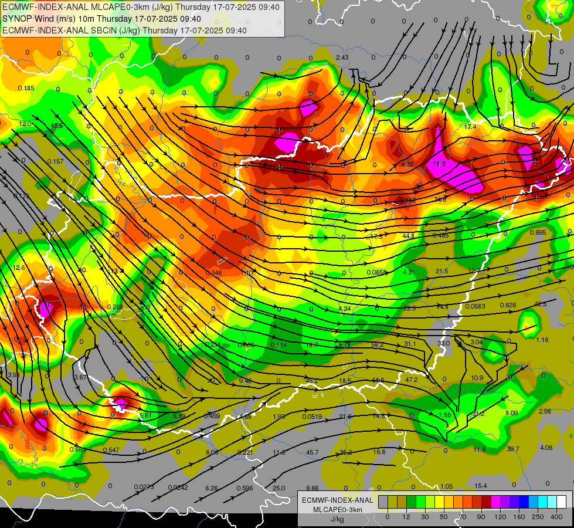Click the map value 42.5
Image resolution: width=574 pixels, height=528 pixels.
(541, 304)
